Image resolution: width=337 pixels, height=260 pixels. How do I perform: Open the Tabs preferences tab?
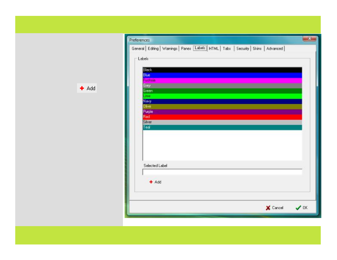(227, 49)
